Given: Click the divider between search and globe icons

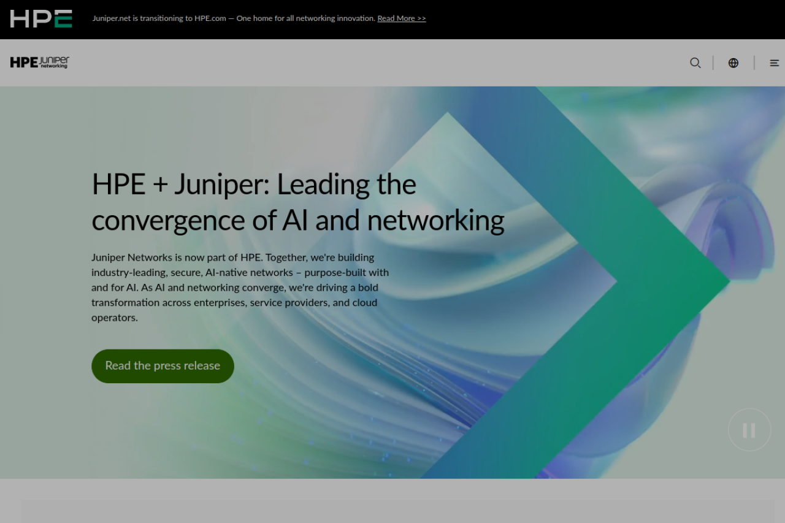Looking at the screenshot, I should click(713, 63).
